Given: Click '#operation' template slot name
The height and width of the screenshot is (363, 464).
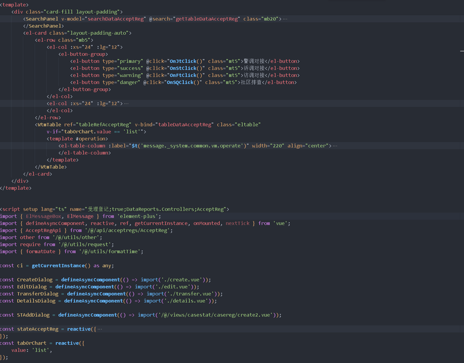Looking at the screenshot, I should coord(92,139).
